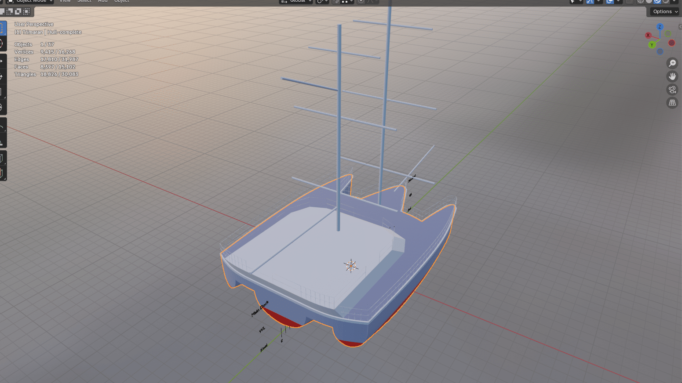Viewport: 682px width, 383px height.
Task: Pick the Rotate tool
Action: pos(2,76)
